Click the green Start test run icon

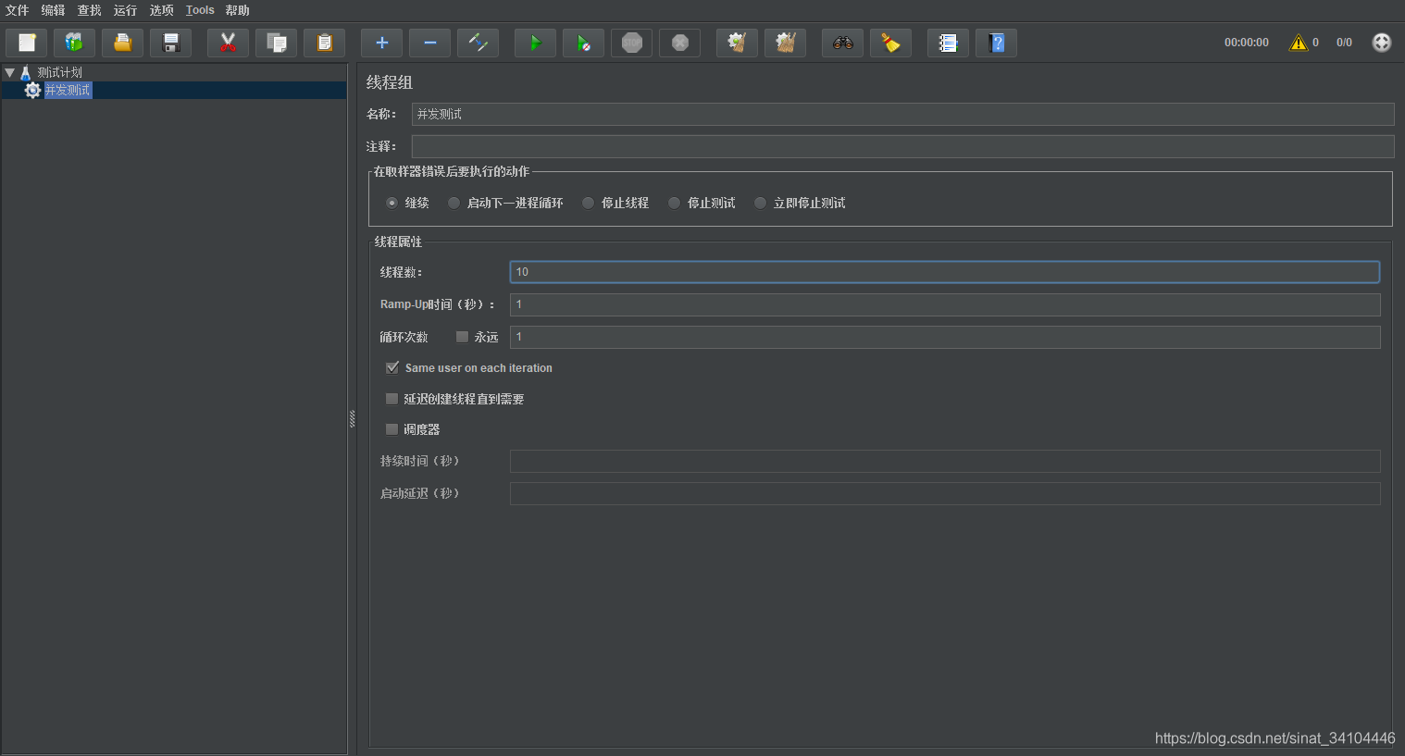click(535, 43)
